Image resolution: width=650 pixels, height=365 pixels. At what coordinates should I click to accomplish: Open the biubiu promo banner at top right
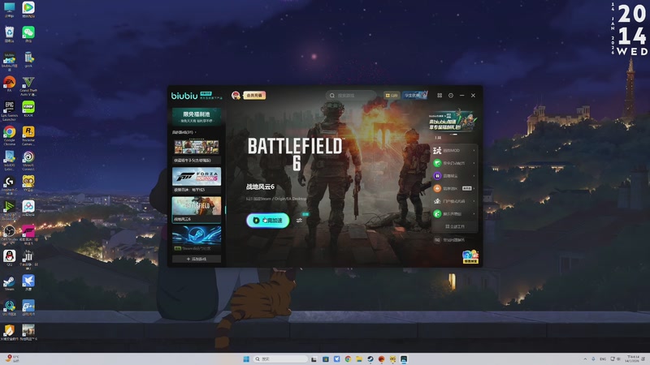453,121
